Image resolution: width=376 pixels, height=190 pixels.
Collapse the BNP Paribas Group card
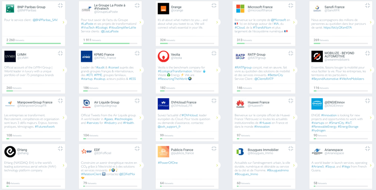[60, 5]
